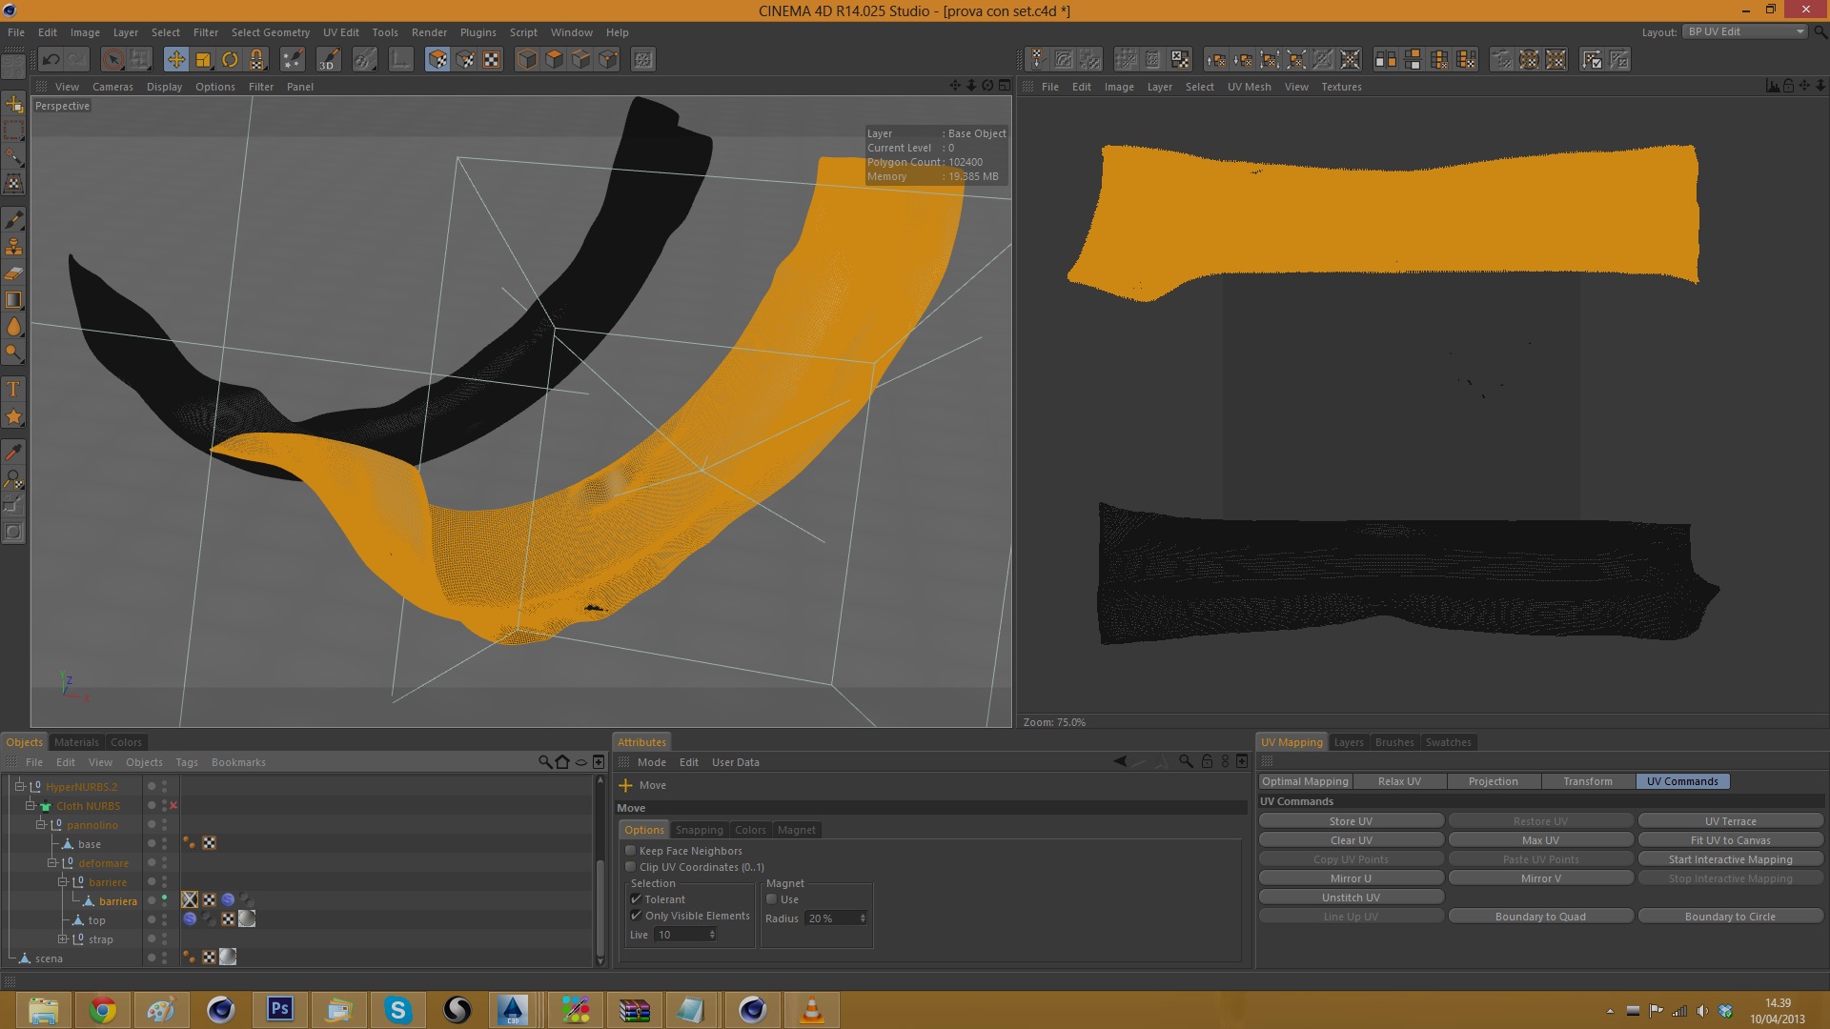Switch to the Relax UV tab

pyautogui.click(x=1398, y=781)
